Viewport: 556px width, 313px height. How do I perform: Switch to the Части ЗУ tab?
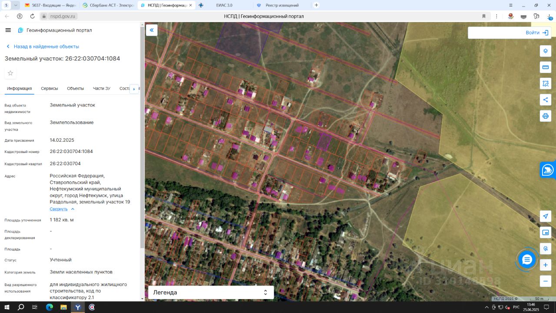[102, 89]
